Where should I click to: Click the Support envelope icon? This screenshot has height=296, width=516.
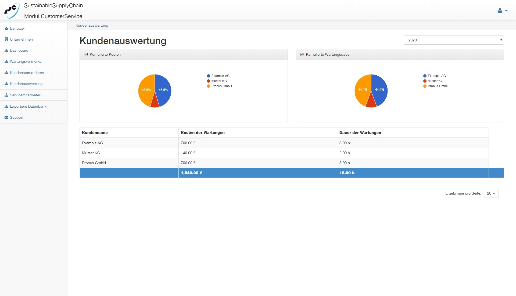click(6, 118)
